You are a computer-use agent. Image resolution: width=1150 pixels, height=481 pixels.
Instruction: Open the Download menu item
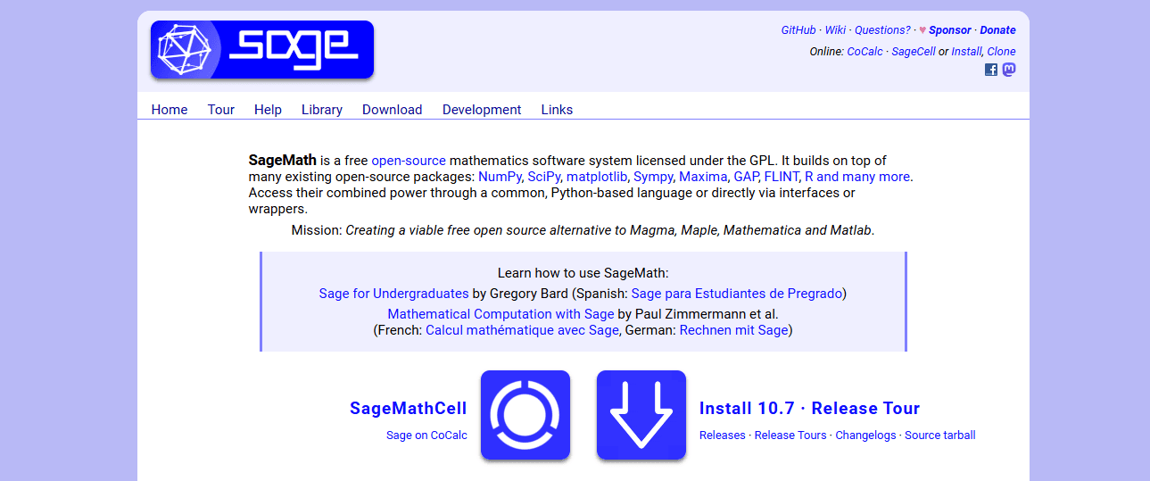(392, 110)
